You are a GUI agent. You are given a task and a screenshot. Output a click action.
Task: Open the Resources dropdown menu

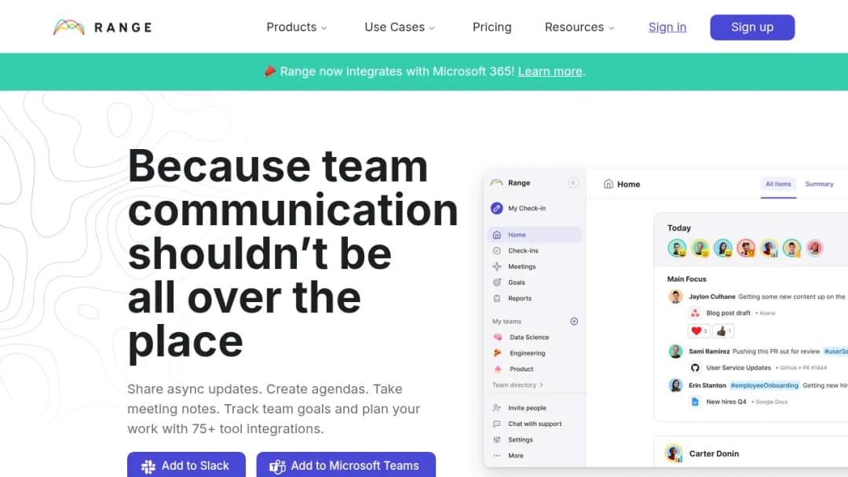[579, 27]
